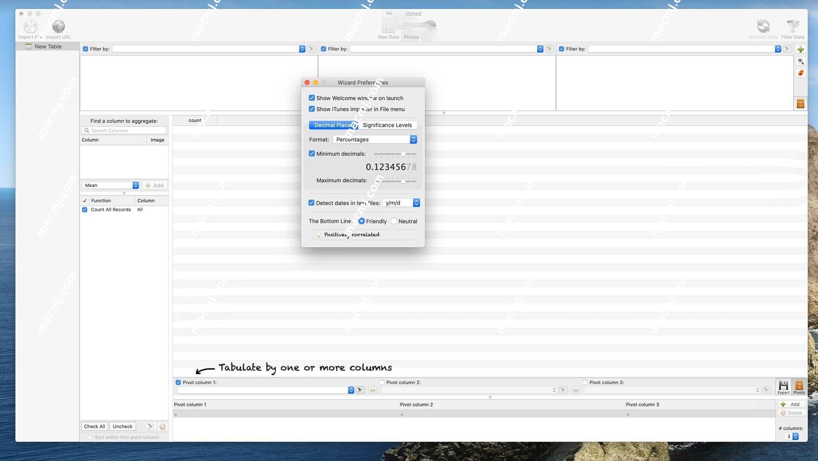Select the Friendly radio button
Viewport: 818px width, 461px height.
[361, 221]
